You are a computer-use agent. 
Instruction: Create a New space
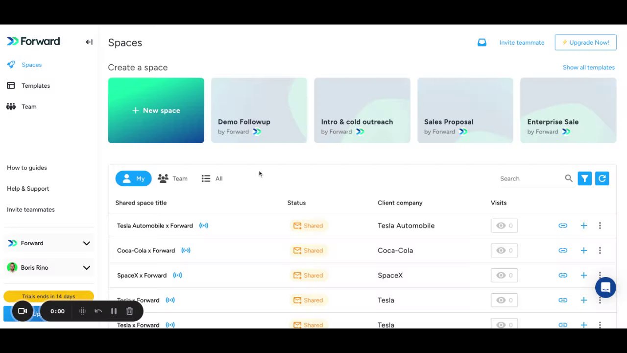pyautogui.click(x=156, y=110)
